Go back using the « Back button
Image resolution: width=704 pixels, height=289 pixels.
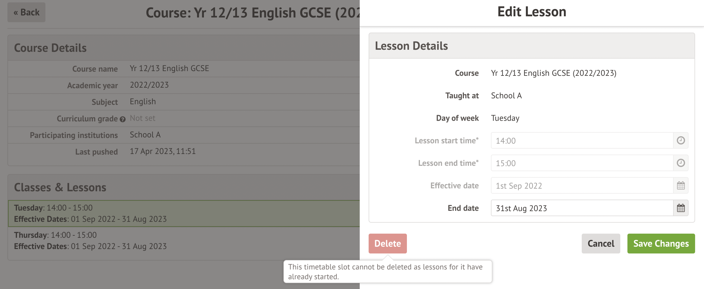[x=26, y=12]
